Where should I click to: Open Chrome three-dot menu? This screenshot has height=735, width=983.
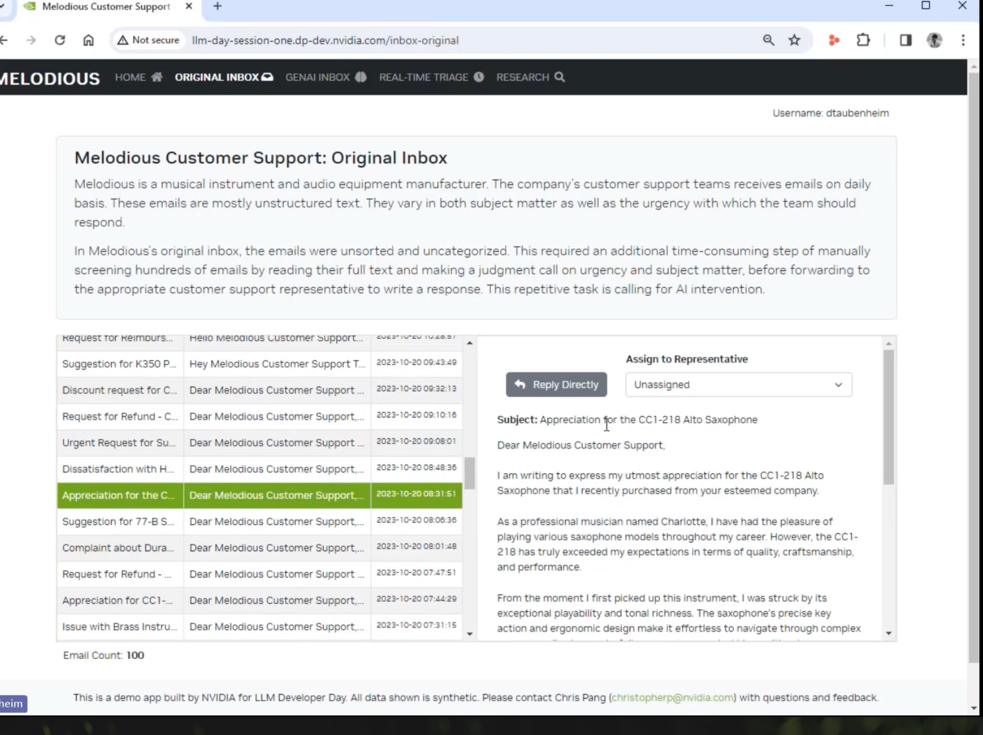pyautogui.click(x=963, y=40)
